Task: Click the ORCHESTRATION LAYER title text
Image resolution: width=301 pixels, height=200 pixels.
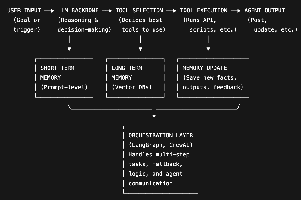Action: (160, 135)
